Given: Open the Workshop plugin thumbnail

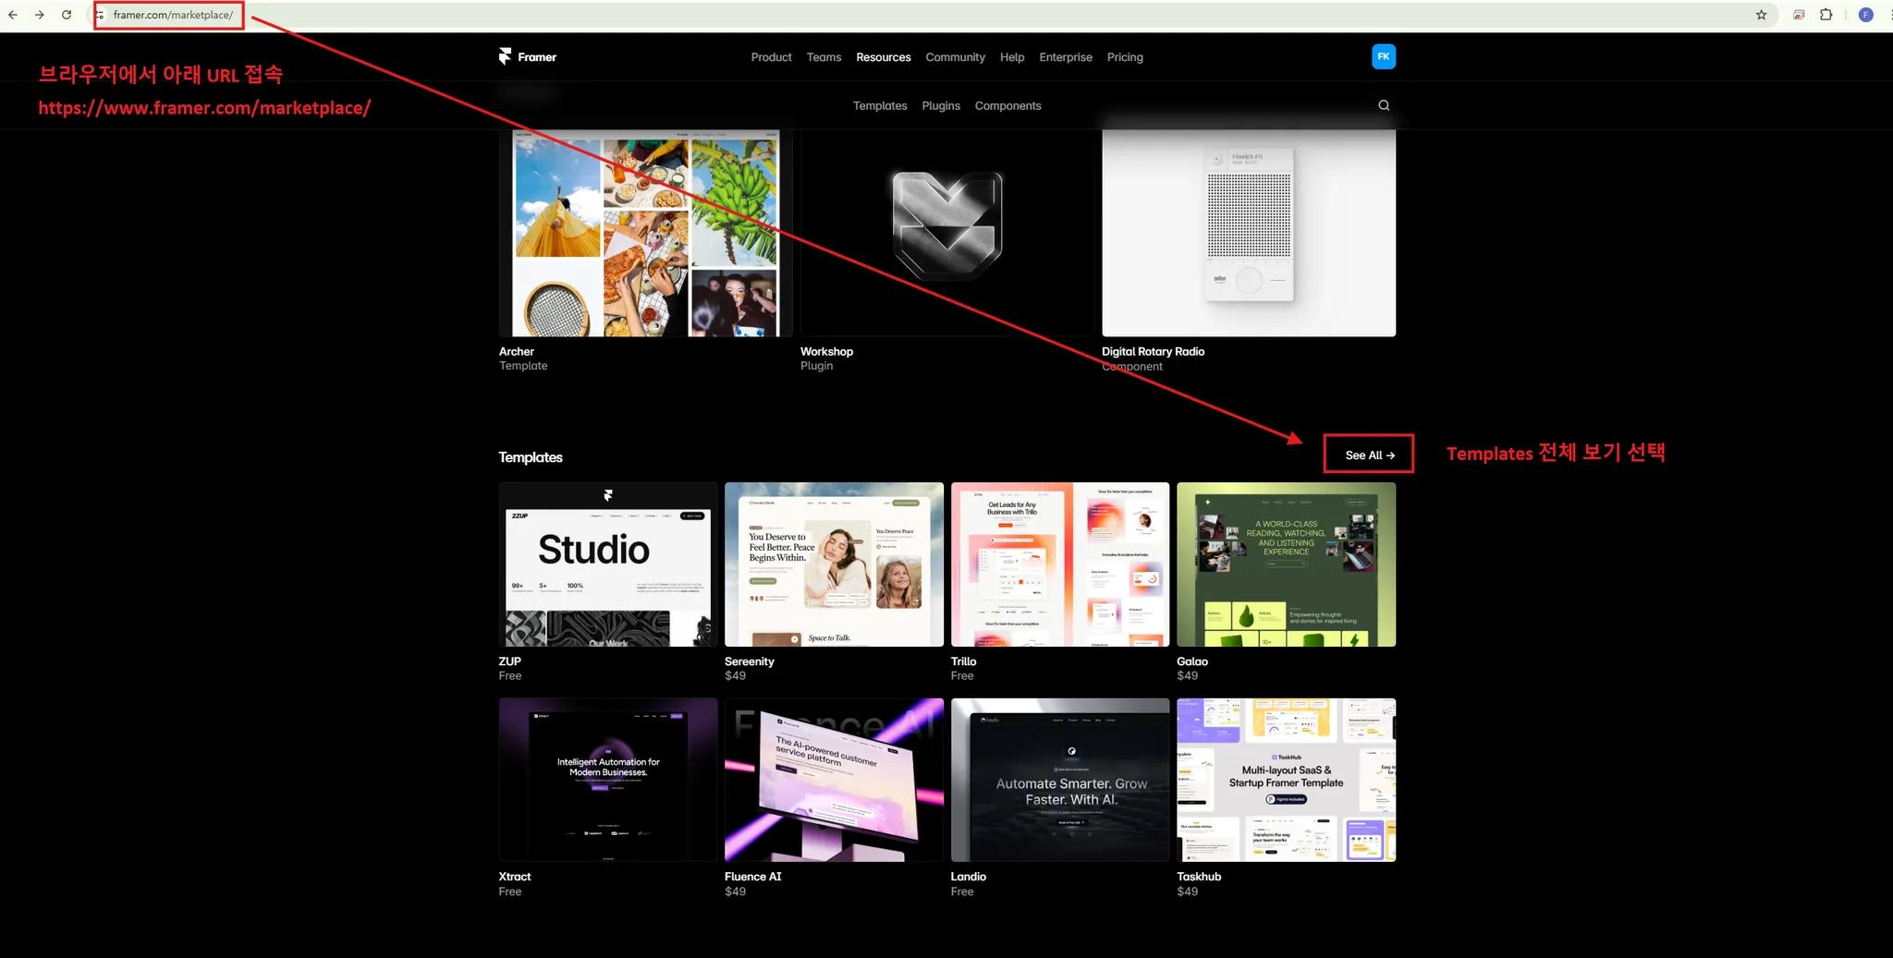Looking at the screenshot, I should (947, 233).
